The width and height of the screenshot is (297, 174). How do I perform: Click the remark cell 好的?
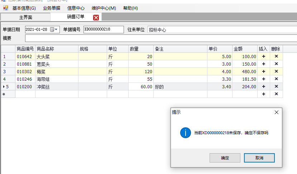click(180, 86)
